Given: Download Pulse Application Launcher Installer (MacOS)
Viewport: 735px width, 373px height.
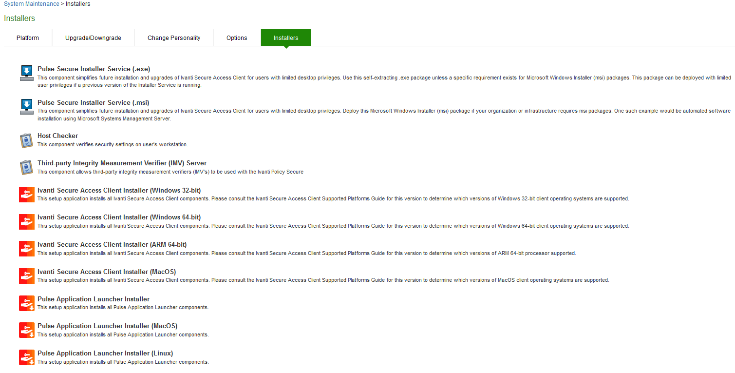Looking at the screenshot, I should [108, 326].
